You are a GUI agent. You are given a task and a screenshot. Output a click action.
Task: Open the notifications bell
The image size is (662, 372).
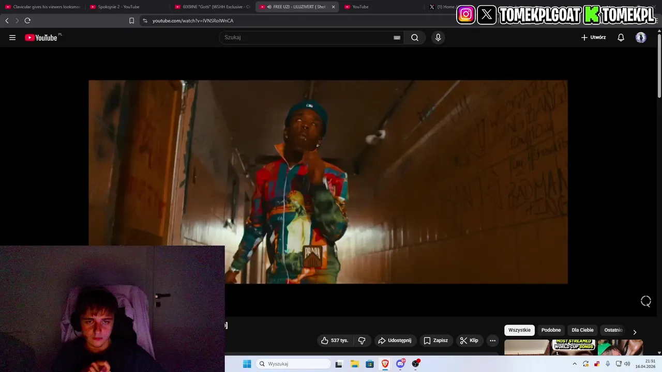(621, 37)
